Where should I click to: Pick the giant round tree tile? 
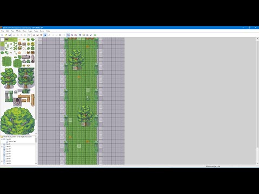[x=17, y=121]
